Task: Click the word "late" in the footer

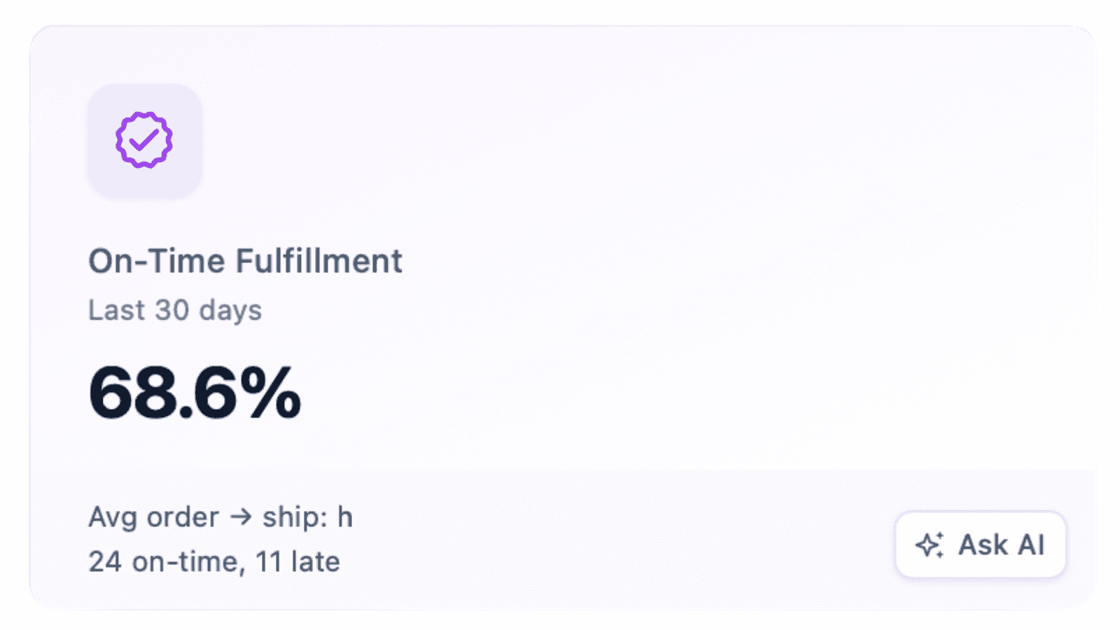Action: [314, 561]
